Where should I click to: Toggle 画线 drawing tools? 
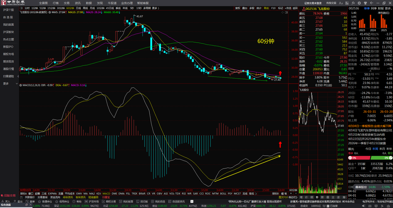click(266, 8)
